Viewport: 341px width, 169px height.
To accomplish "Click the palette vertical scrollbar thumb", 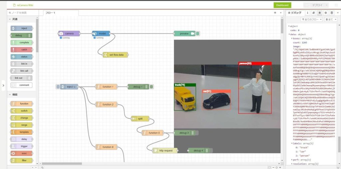I will (37, 36).
